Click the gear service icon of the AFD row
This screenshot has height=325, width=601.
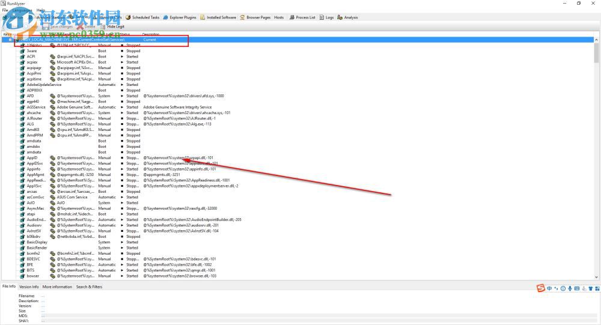(x=23, y=96)
